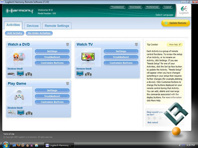Click the Not rated label

pos(153,123)
